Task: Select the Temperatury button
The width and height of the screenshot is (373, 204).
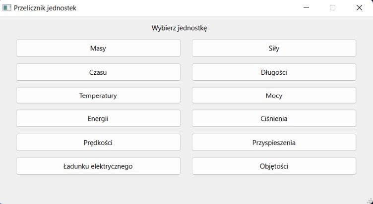Action: click(98, 96)
